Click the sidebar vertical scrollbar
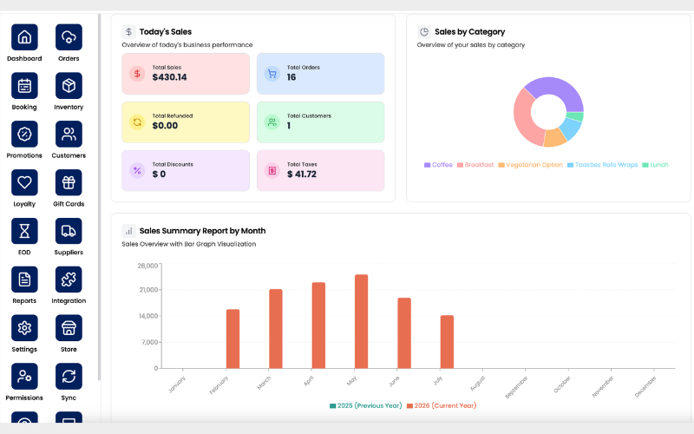The height and width of the screenshot is (434, 694). pyautogui.click(x=100, y=197)
